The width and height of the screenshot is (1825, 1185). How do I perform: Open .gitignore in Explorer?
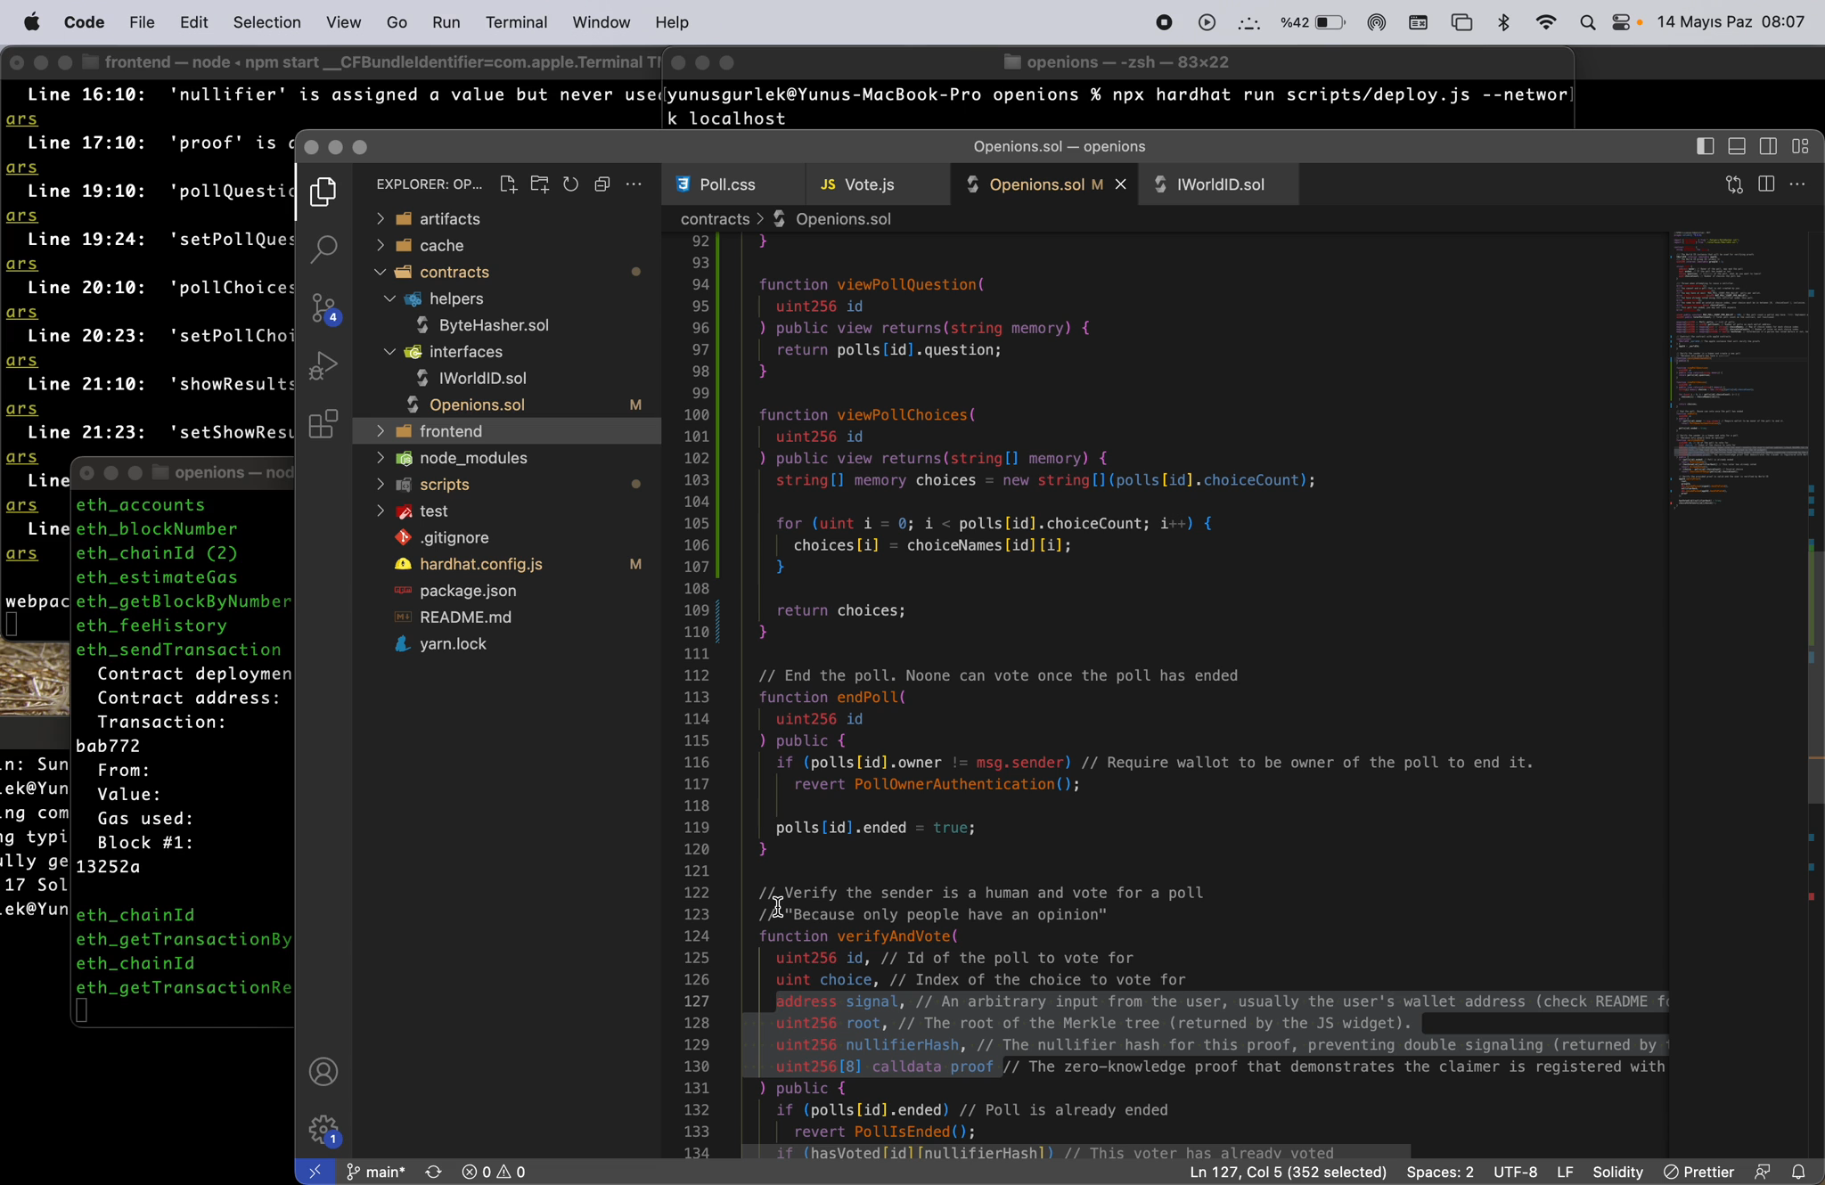click(507, 537)
